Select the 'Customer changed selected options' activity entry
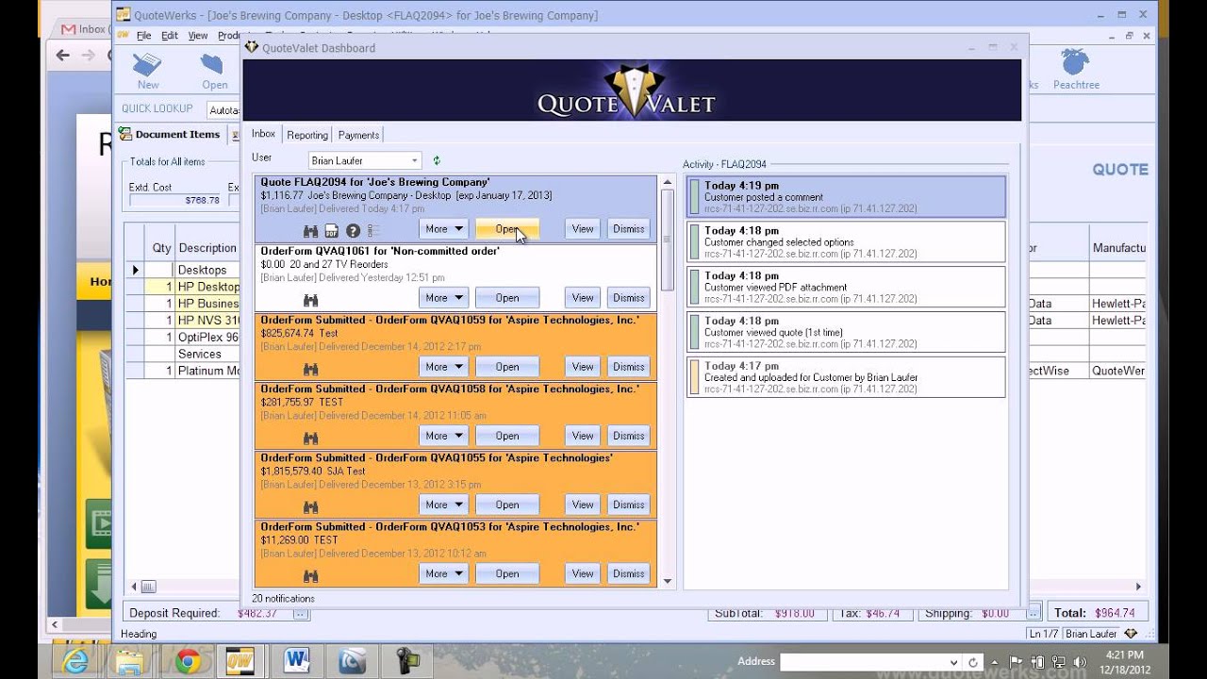1207x679 pixels. pyautogui.click(x=846, y=242)
